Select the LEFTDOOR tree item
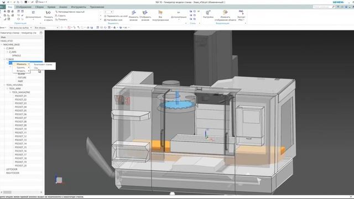Screen dimensions: 354x199 point(12,169)
